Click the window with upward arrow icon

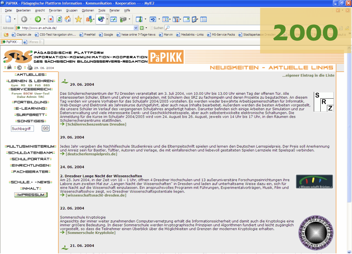tap(186, 19)
